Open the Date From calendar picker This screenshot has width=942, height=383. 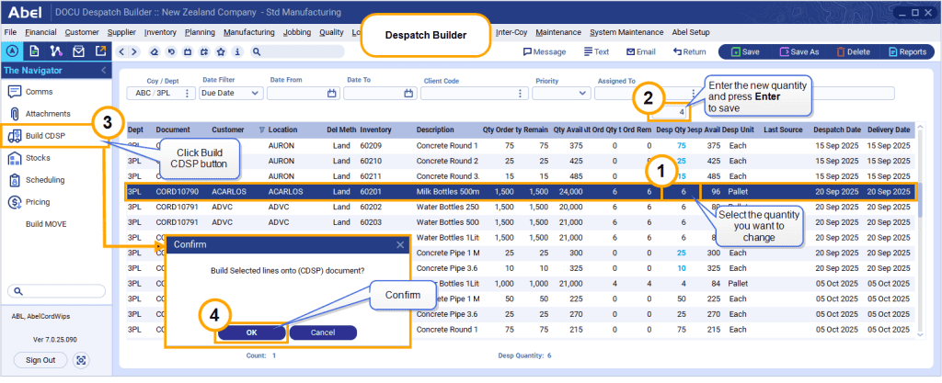click(x=332, y=93)
